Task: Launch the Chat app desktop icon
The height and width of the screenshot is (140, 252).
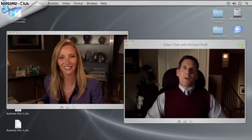Action: 237,30
